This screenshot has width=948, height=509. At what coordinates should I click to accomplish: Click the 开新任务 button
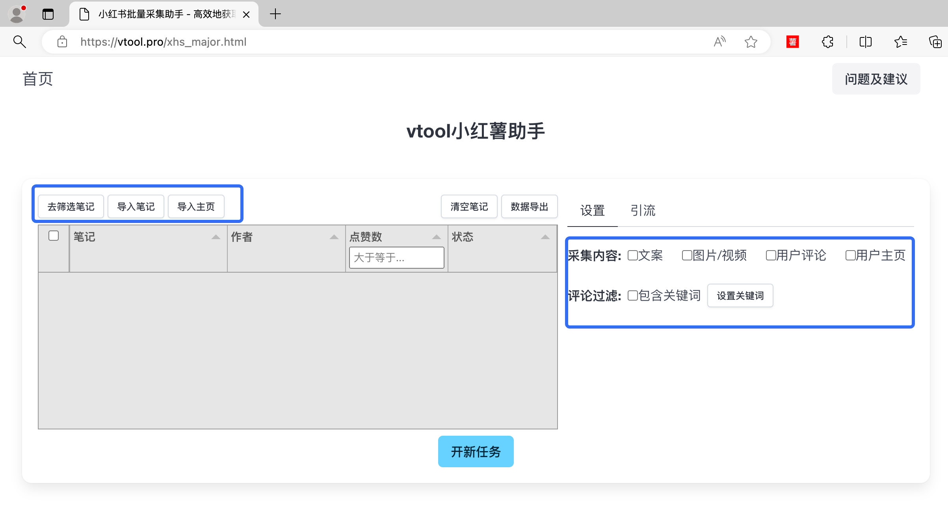pos(476,451)
